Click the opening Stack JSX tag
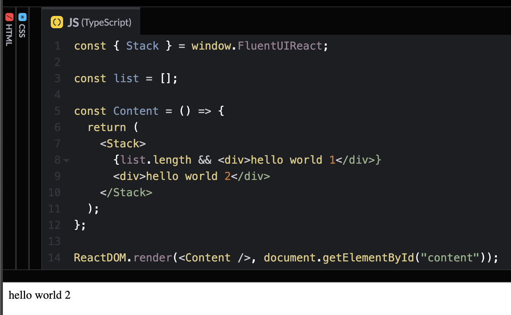 pos(122,143)
